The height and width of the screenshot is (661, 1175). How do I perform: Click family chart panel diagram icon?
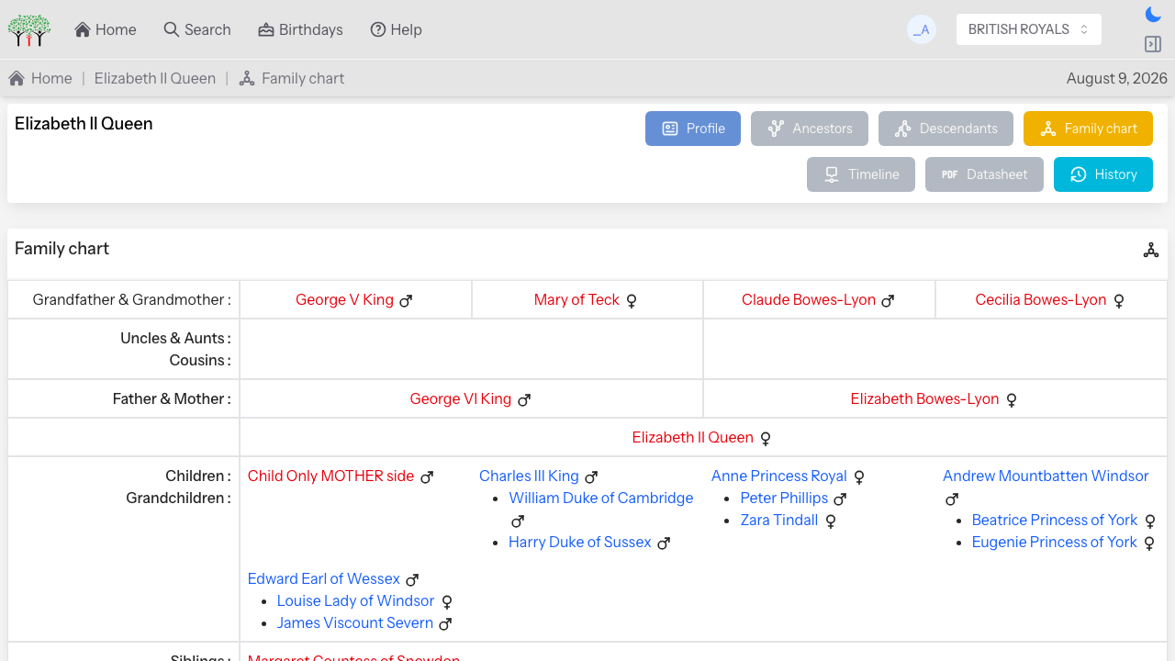[x=1151, y=250]
